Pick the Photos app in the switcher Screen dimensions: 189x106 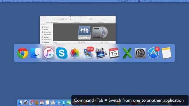tap(75, 53)
